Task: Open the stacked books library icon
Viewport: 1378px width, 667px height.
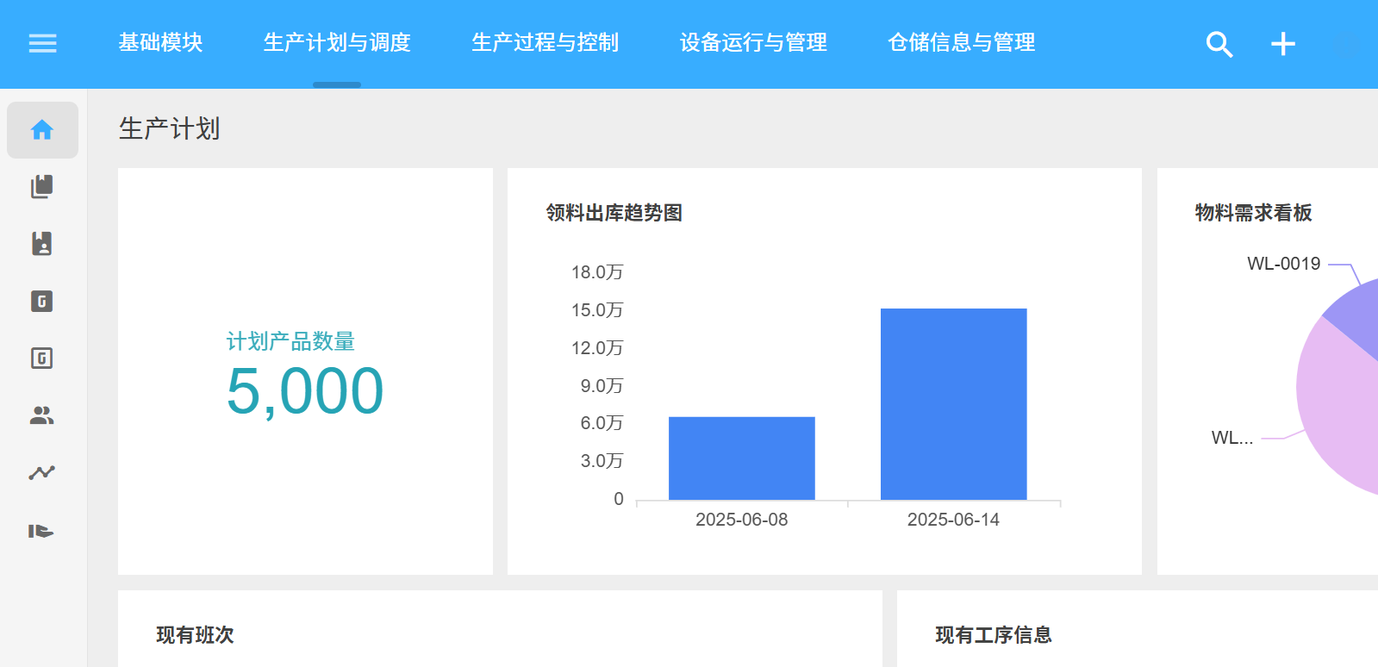Action: coord(42,187)
